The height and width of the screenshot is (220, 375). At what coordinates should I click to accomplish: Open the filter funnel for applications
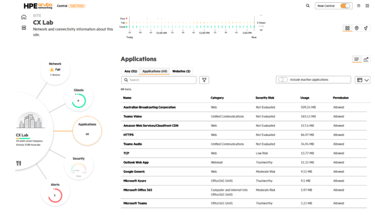(204, 80)
